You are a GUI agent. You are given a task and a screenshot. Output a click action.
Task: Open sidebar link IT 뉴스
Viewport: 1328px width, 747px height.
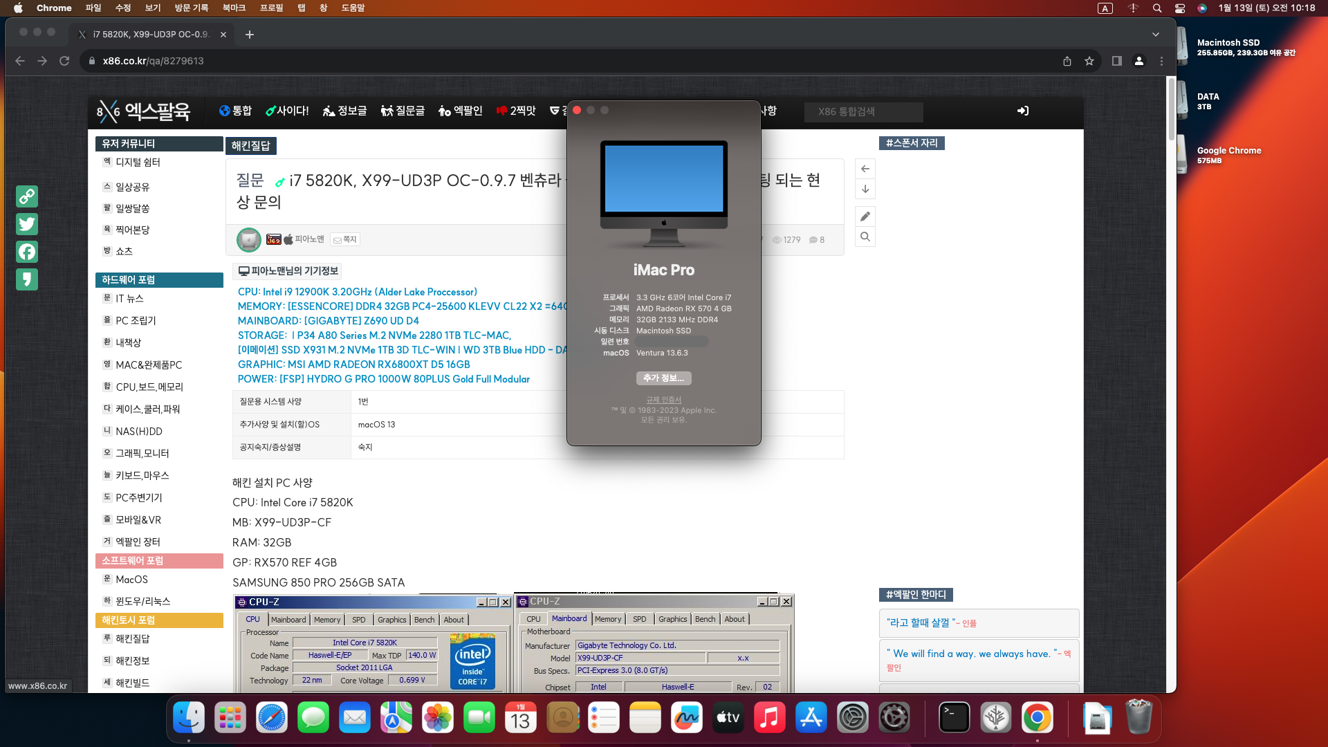click(x=129, y=299)
